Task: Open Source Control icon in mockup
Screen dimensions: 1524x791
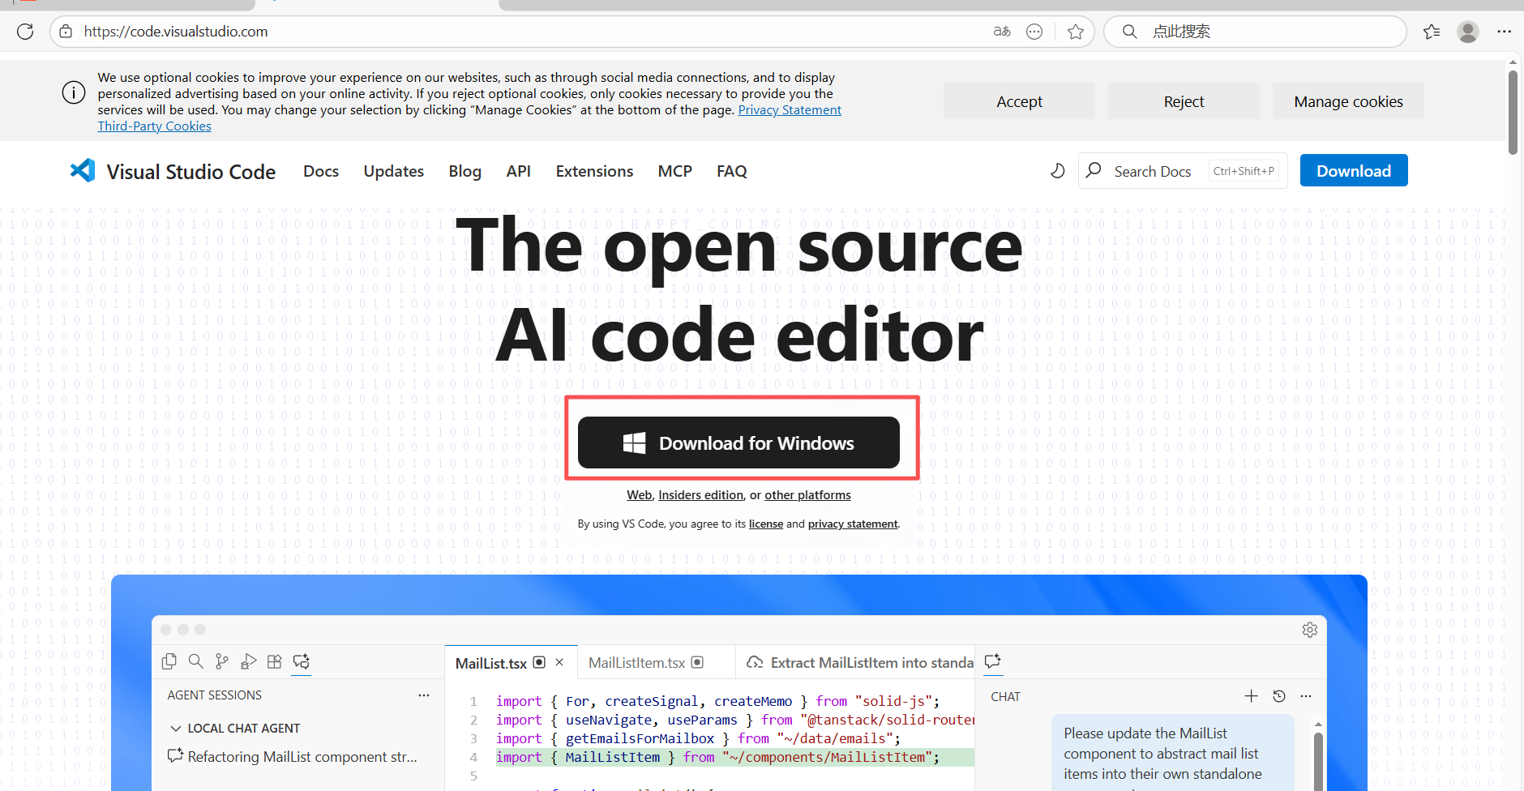Action: 222,661
